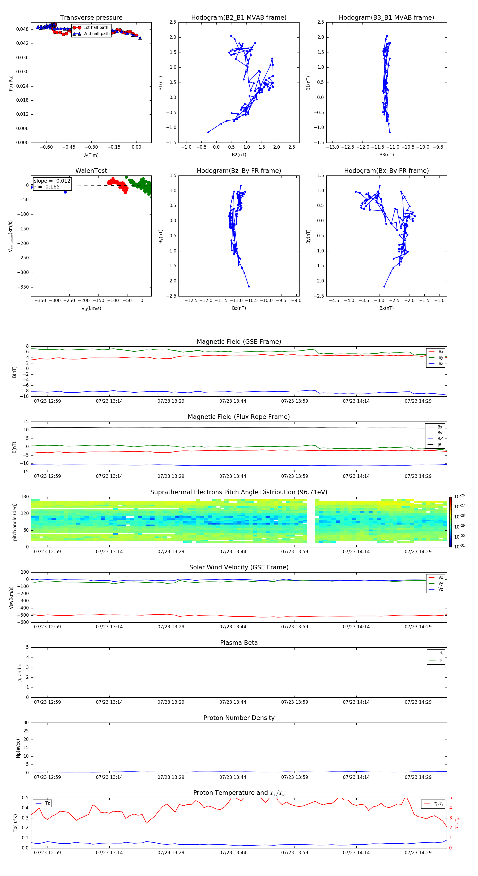478x876 pixels.
Task: Click the red Te/Tp right-axis label
Action: coord(458,823)
